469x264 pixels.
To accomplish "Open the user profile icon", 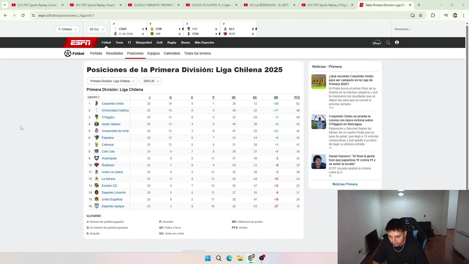I will coord(397,43).
